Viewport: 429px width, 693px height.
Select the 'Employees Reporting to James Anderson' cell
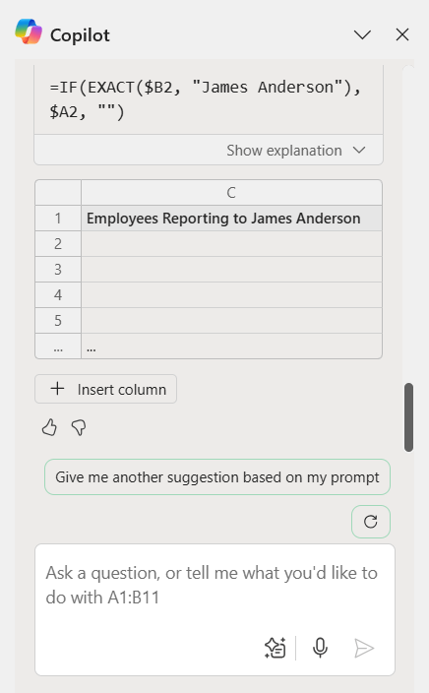(x=231, y=219)
